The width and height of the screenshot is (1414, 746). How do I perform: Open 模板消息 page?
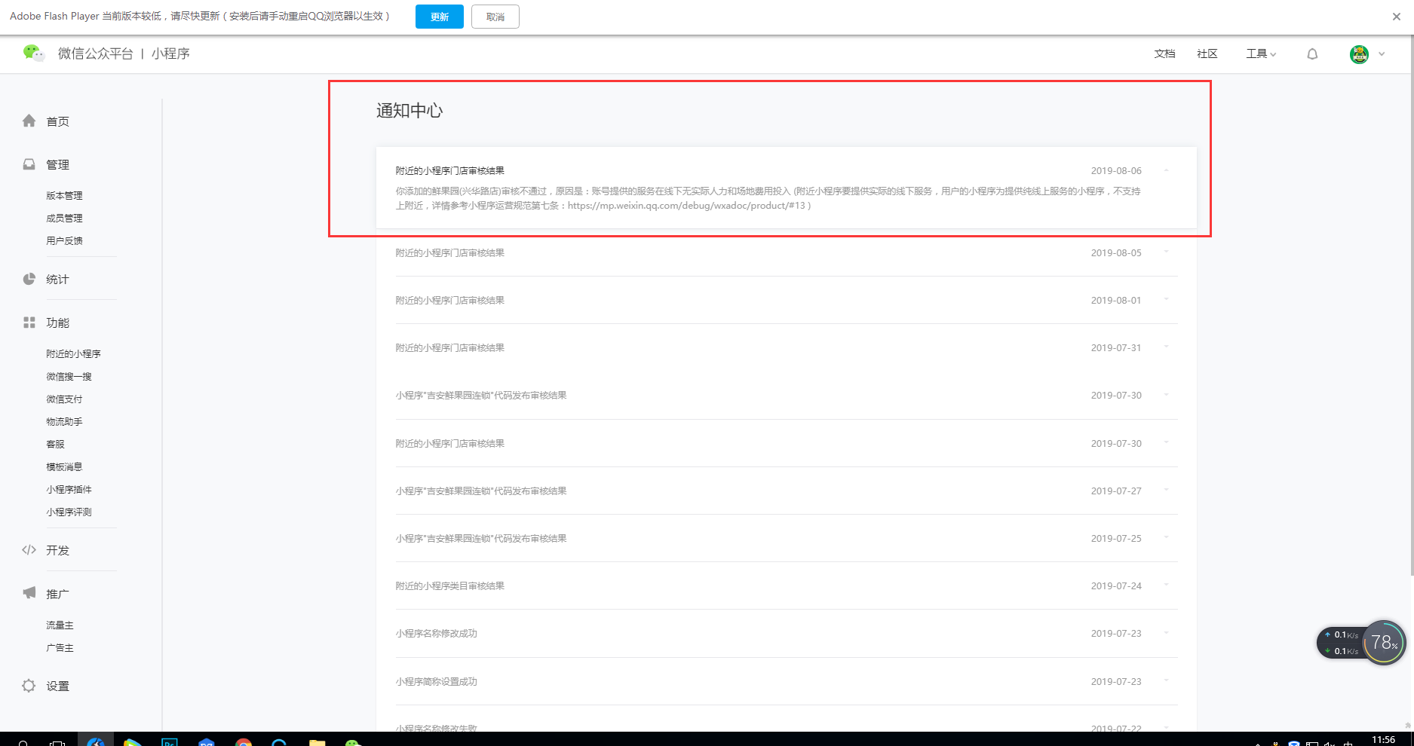point(64,467)
